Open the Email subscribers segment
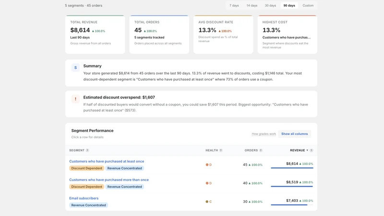This screenshot has height=216, width=384. coord(84,198)
